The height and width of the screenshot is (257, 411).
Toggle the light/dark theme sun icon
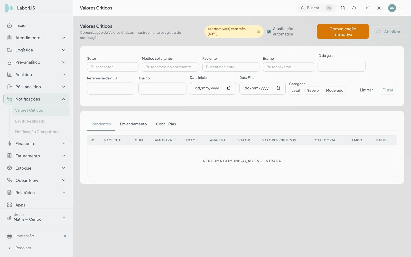[x=379, y=8]
